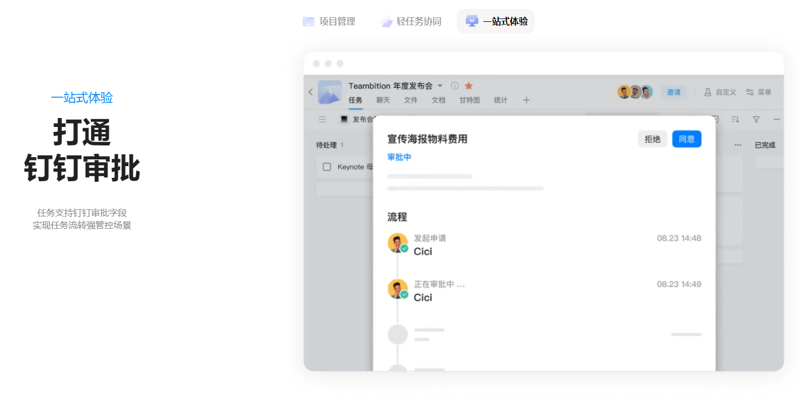Open the filter funnel icon in toolbar
Screen dimensions: 812x415
click(x=756, y=119)
